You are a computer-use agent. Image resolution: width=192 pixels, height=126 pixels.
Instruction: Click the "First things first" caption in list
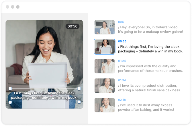[x=150, y=49]
